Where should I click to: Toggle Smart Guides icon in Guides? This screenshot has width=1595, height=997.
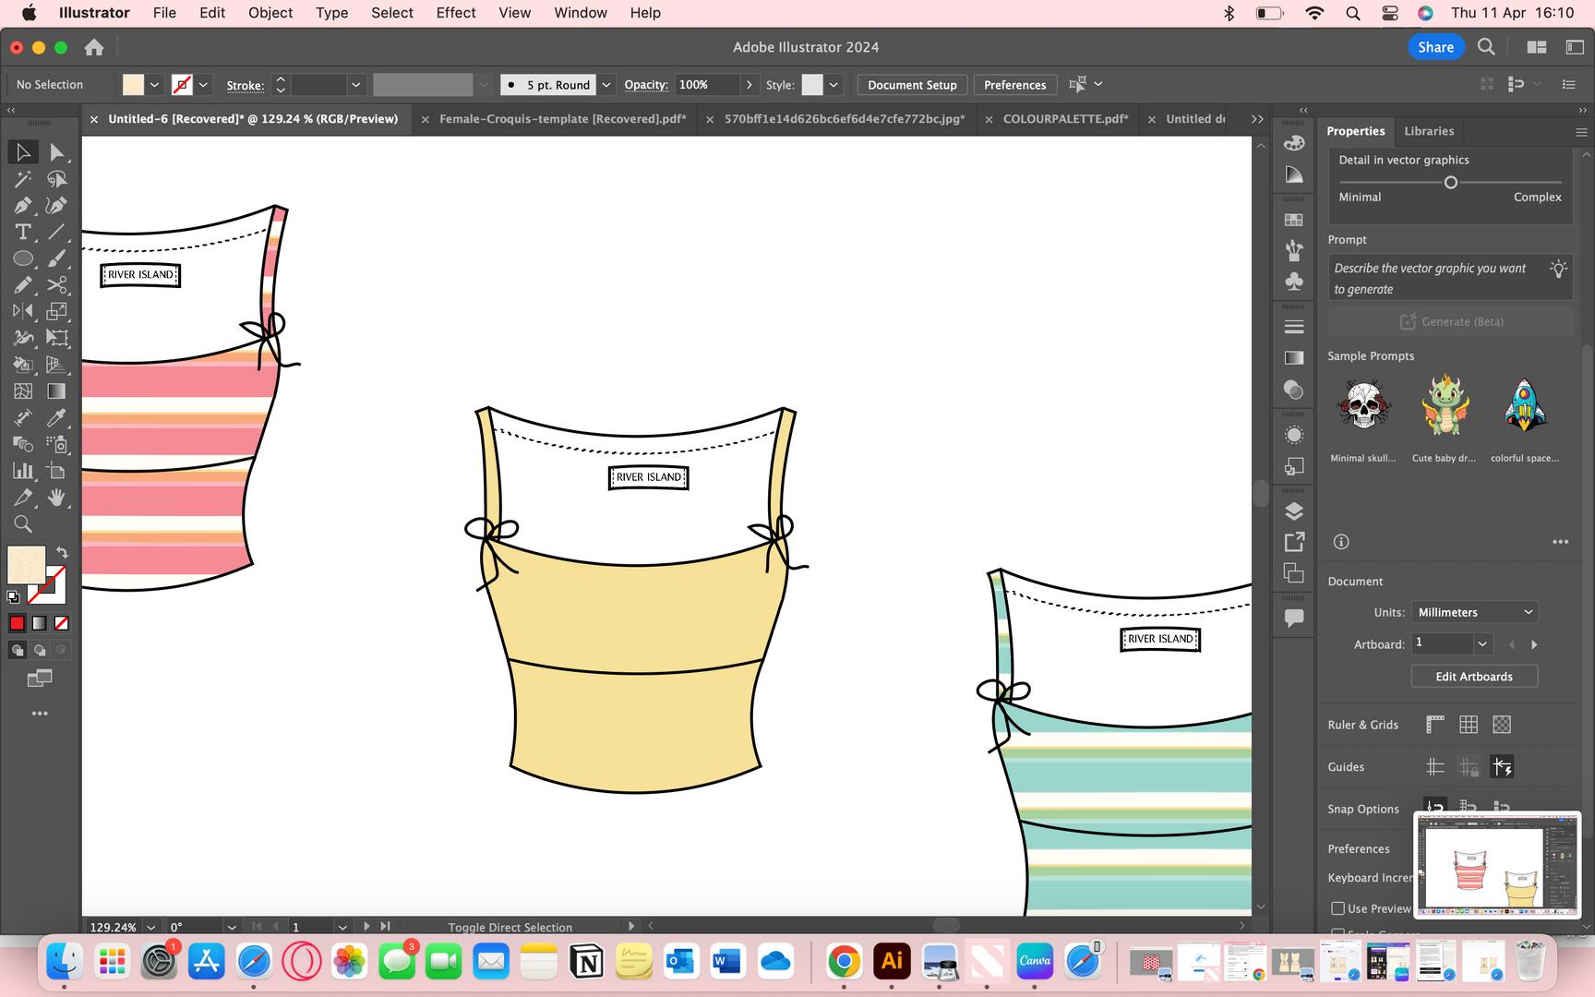coord(1502,766)
